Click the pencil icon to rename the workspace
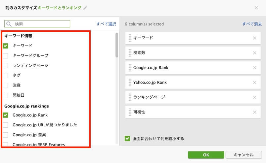This screenshot has width=266, height=163. click(85, 8)
